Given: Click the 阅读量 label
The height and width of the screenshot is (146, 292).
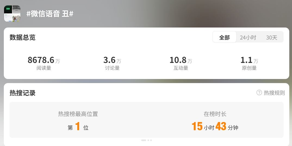Looking at the screenshot, I should coord(44,68).
